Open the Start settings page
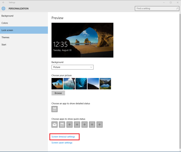 [24, 45]
